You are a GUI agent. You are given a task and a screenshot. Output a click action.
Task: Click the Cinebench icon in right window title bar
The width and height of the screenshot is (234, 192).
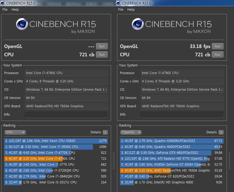118,3
